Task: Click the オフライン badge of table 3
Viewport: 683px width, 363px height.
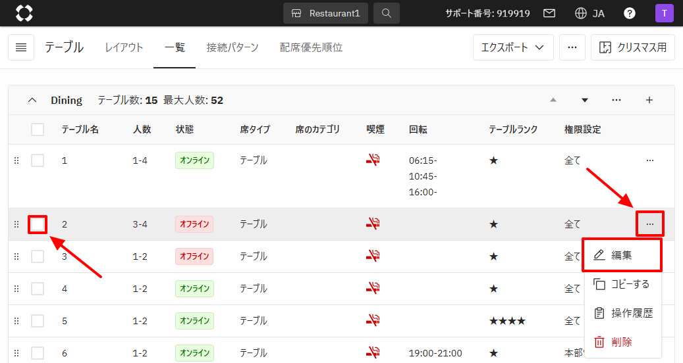Action: pyautogui.click(x=194, y=256)
